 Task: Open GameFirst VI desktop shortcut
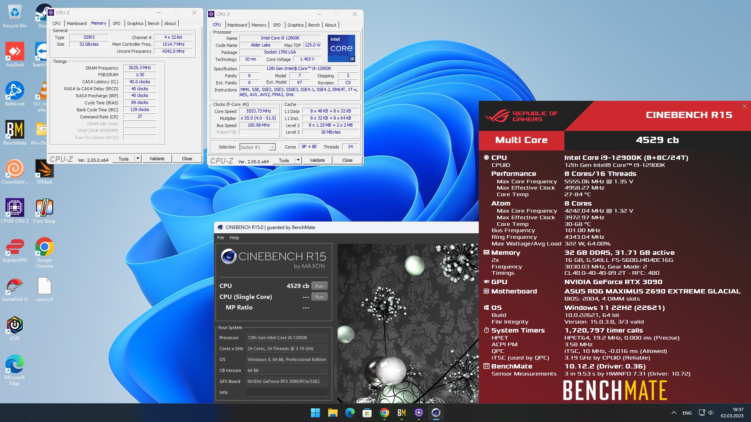[x=14, y=289]
